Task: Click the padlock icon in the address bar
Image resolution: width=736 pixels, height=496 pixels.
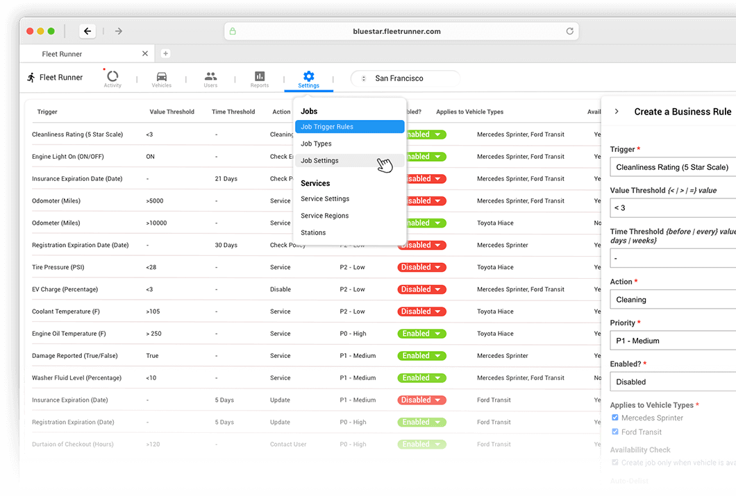Action: click(233, 31)
